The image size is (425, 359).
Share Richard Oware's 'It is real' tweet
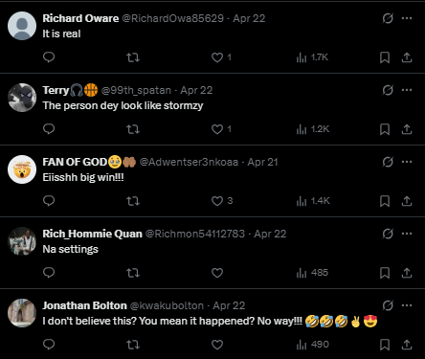pyautogui.click(x=407, y=57)
